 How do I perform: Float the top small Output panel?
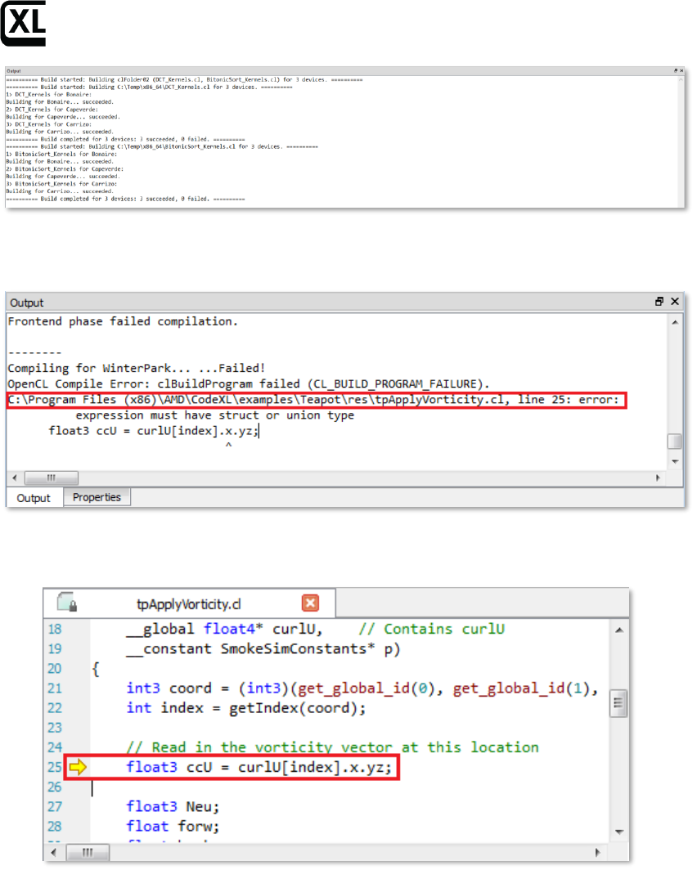[x=676, y=70]
